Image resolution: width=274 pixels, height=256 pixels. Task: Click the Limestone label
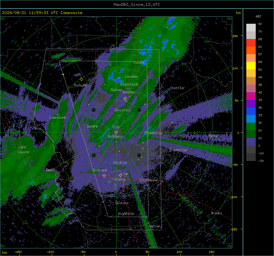[58, 117]
